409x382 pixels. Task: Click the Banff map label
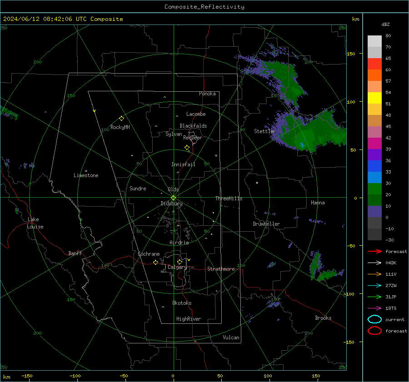pyautogui.click(x=75, y=253)
